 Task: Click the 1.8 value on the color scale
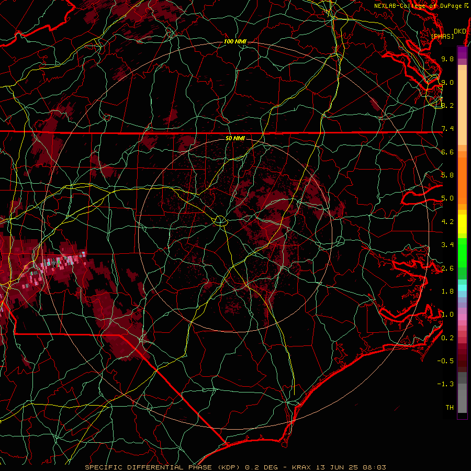tap(447, 291)
